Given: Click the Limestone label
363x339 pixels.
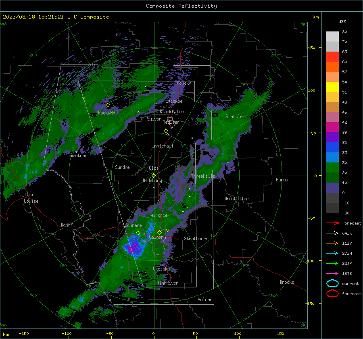Looking at the screenshot, I should 76,156.
